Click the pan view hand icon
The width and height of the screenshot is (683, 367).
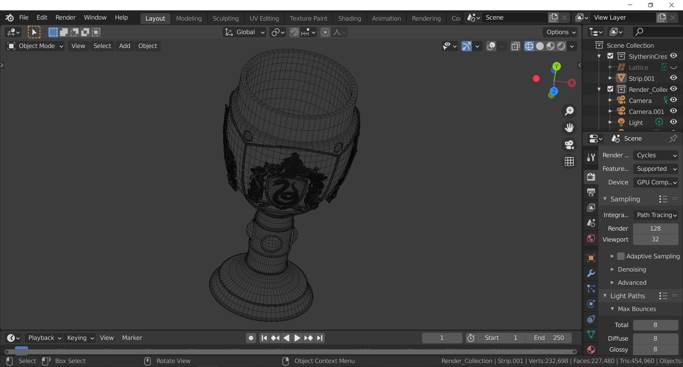[569, 128]
